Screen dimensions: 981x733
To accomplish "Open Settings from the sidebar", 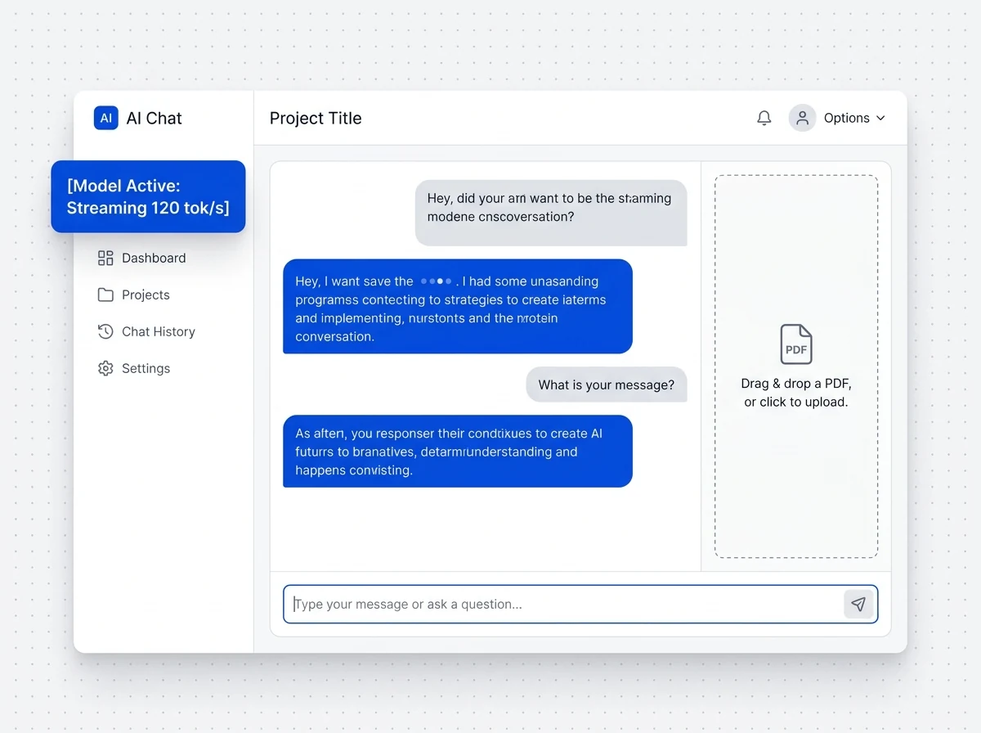I will (x=134, y=368).
